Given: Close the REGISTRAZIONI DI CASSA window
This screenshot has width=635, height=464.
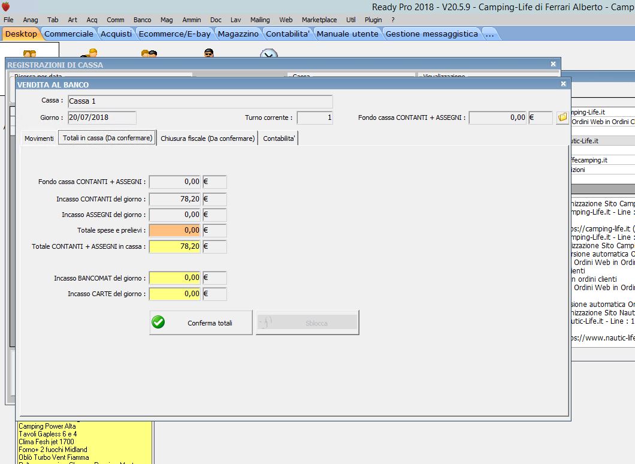Looking at the screenshot, I should 554,64.
